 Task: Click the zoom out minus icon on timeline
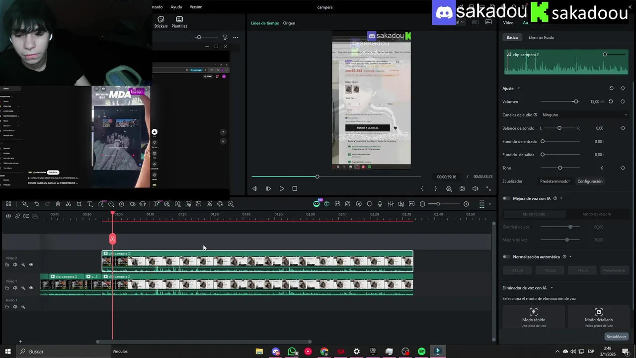(x=422, y=204)
